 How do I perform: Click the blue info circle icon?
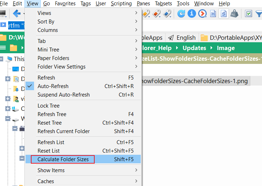[192, 14]
